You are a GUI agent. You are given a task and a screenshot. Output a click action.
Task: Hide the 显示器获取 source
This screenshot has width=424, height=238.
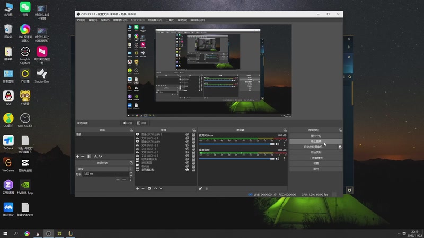pos(187,170)
